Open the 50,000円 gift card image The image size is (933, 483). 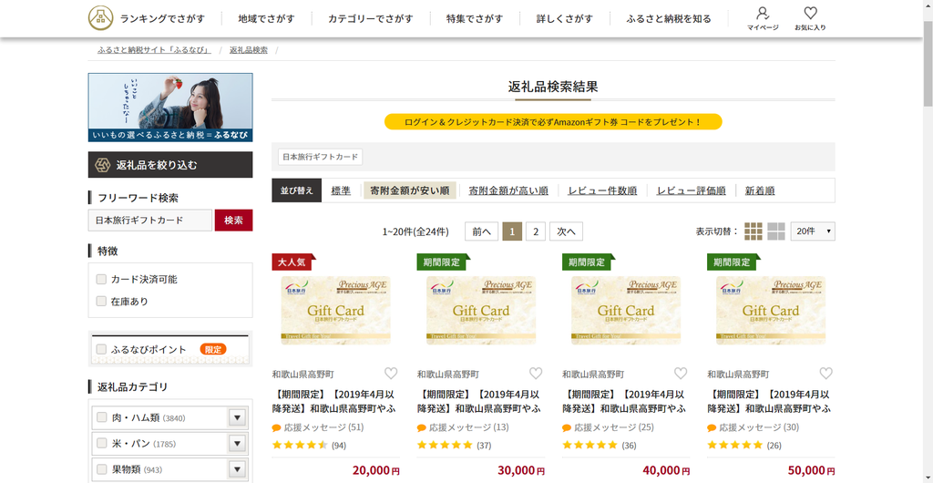tap(771, 310)
